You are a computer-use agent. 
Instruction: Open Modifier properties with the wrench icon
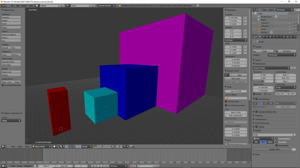coord(277,37)
